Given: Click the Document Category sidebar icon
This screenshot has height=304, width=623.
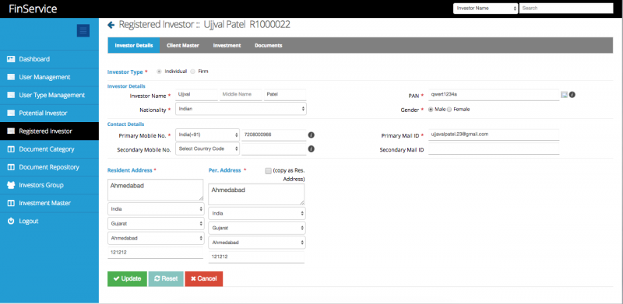Looking at the screenshot, I should (11, 149).
